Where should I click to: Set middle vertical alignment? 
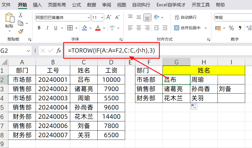point(139,17)
